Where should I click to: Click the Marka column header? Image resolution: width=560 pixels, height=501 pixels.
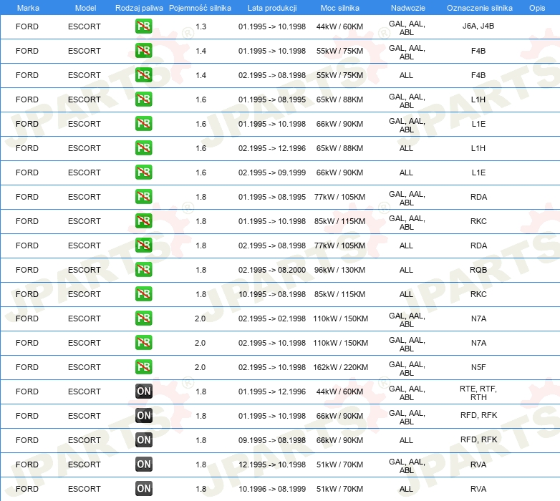tap(28, 8)
